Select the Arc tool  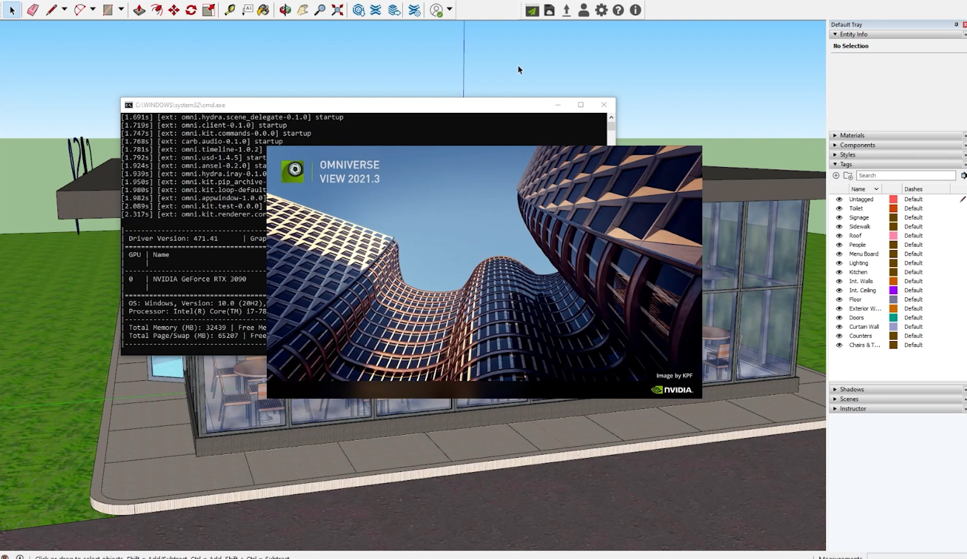80,10
